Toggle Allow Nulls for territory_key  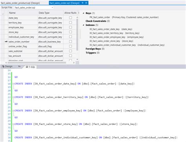(x=70, y=22)
